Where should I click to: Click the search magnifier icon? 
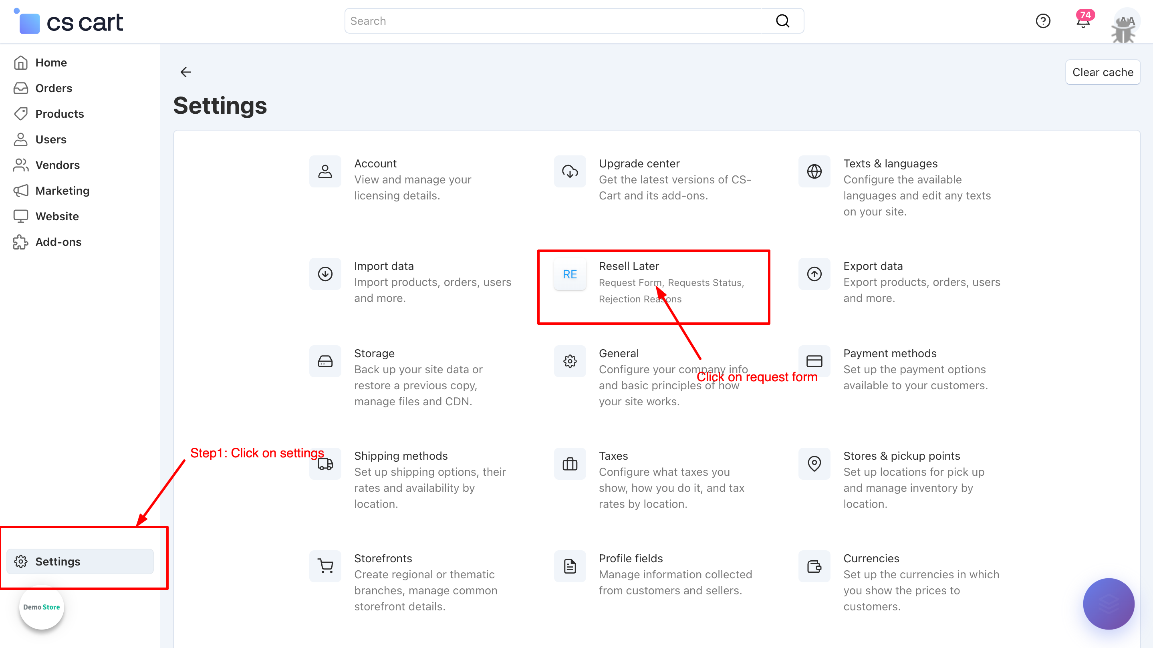pyautogui.click(x=782, y=21)
